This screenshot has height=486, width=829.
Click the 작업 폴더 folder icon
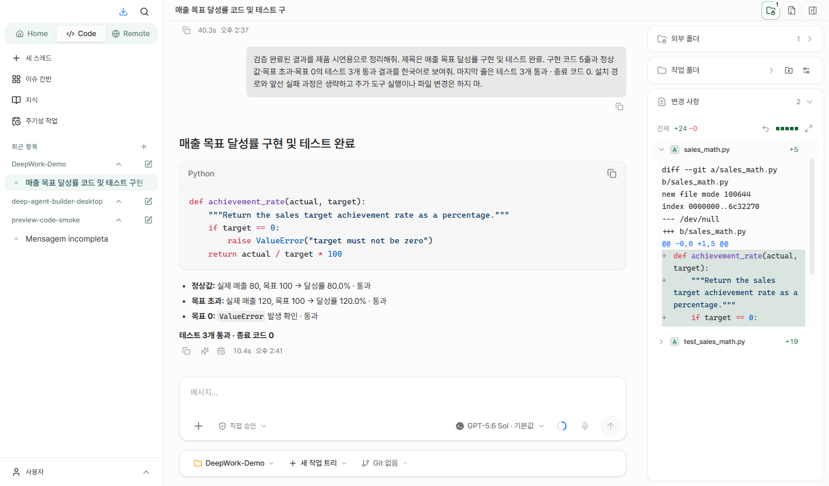pos(661,70)
